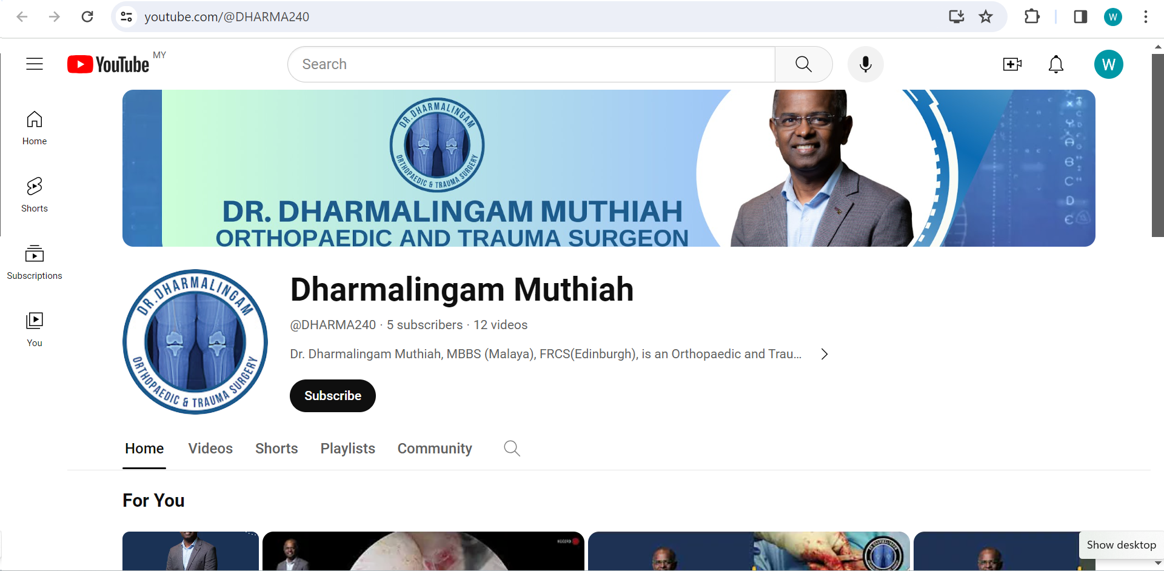1164x571 pixels.
Task: Open Chrome three-dot menu
Action: click(1146, 16)
